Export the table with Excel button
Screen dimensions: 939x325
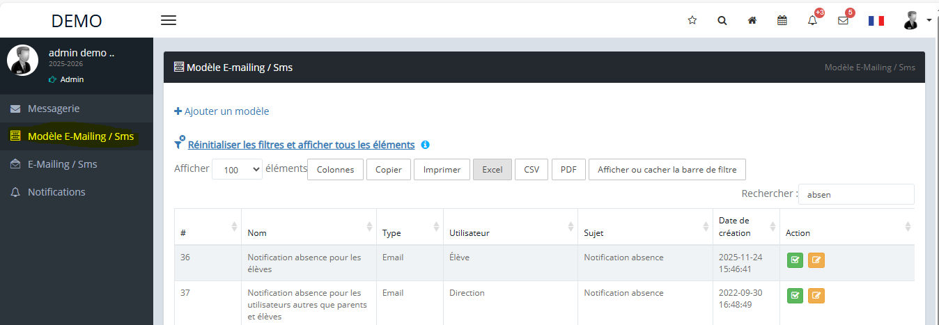tap(492, 170)
